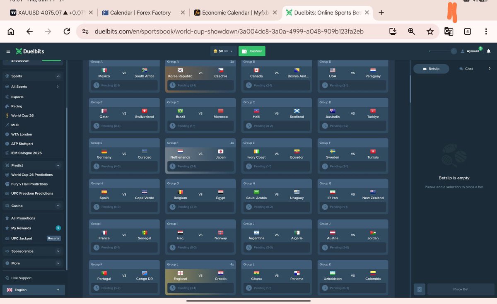Screen dimensions: 497x304
Task: Select the Korea Republic flag
Action: [180, 70]
